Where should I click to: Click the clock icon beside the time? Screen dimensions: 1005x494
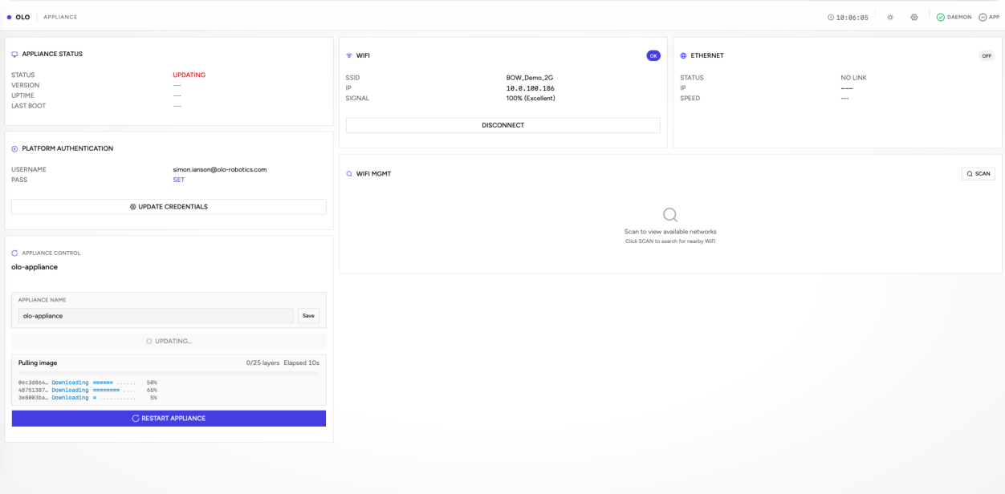831,17
